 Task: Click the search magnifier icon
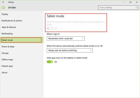(136, 8)
